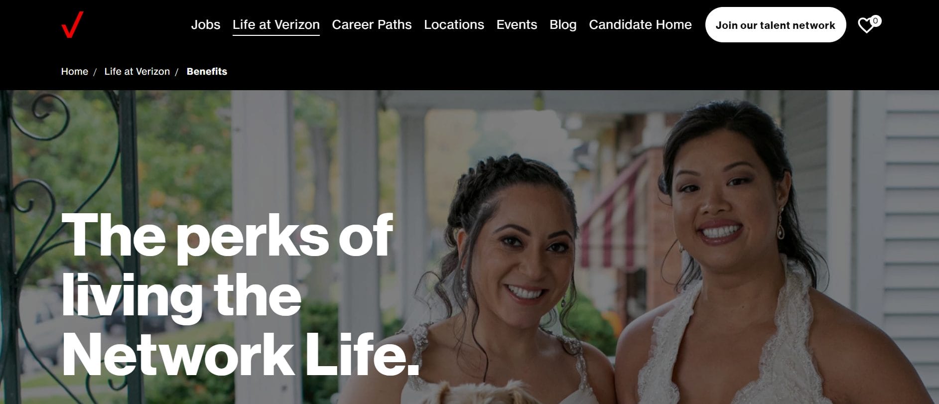Click the red Verizon checkmark logo
Viewport: 939px width, 404px height.
tap(72, 25)
